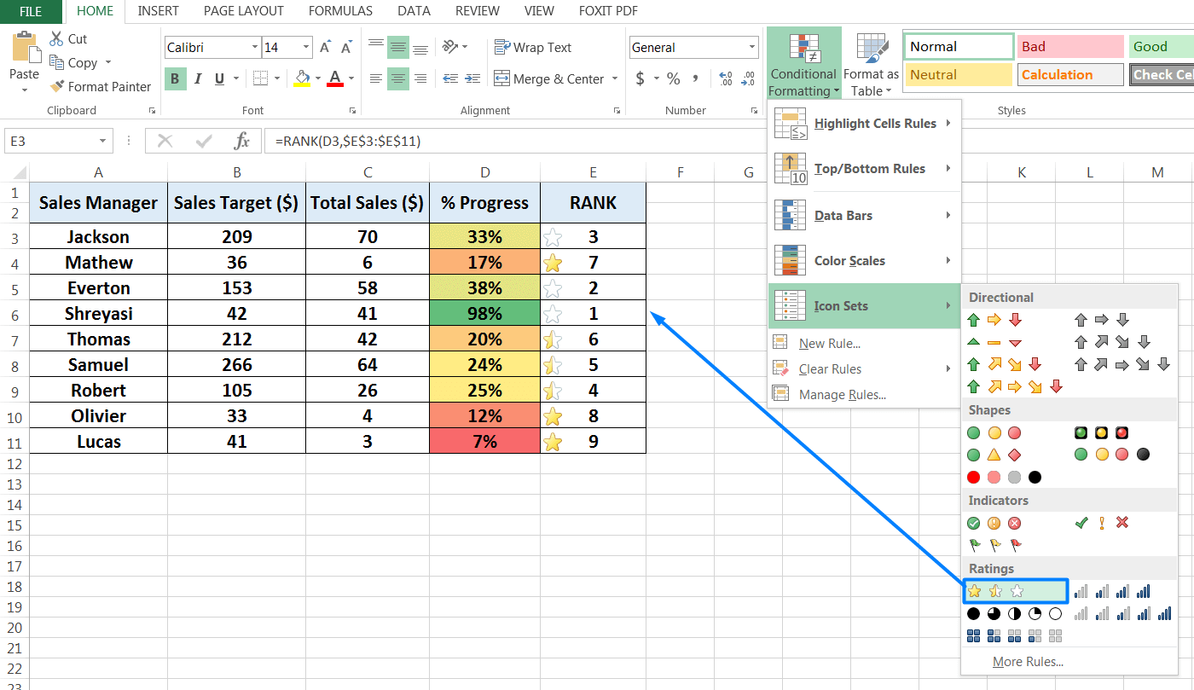Open the Calibri font name dropdown
The width and height of the screenshot is (1194, 690).
[x=255, y=48]
